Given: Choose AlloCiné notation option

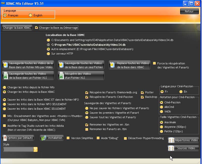Looking at the screenshot, I should (x=161, y=107).
